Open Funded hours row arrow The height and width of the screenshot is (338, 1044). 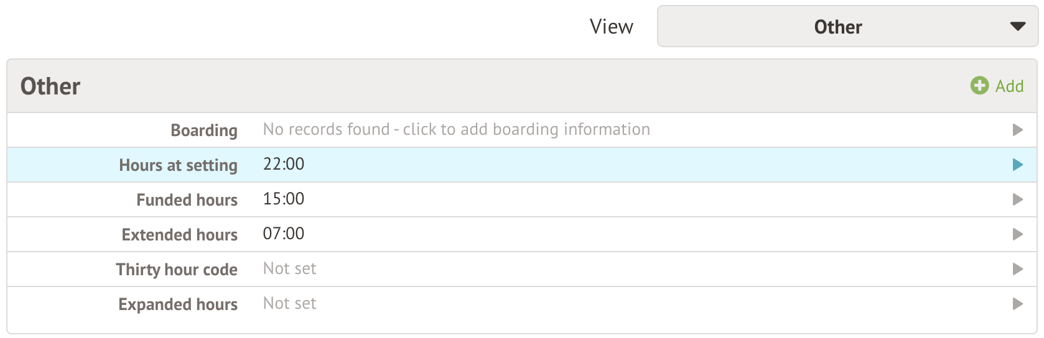(1018, 199)
